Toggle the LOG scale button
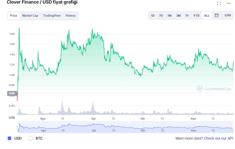Image resolution: width=235 pixels, height=149 pixels. coord(228,15)
